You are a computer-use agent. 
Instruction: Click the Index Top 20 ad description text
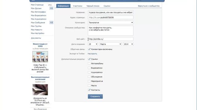[40, 68]
